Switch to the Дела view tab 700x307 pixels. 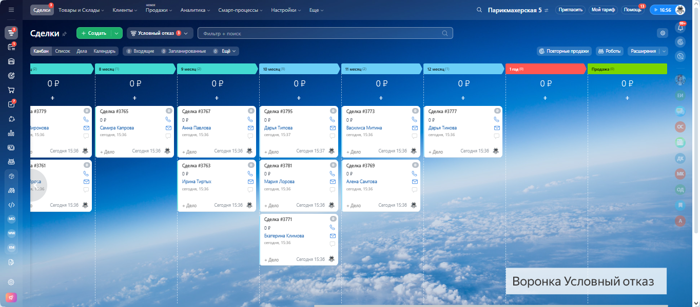(82, 51)
